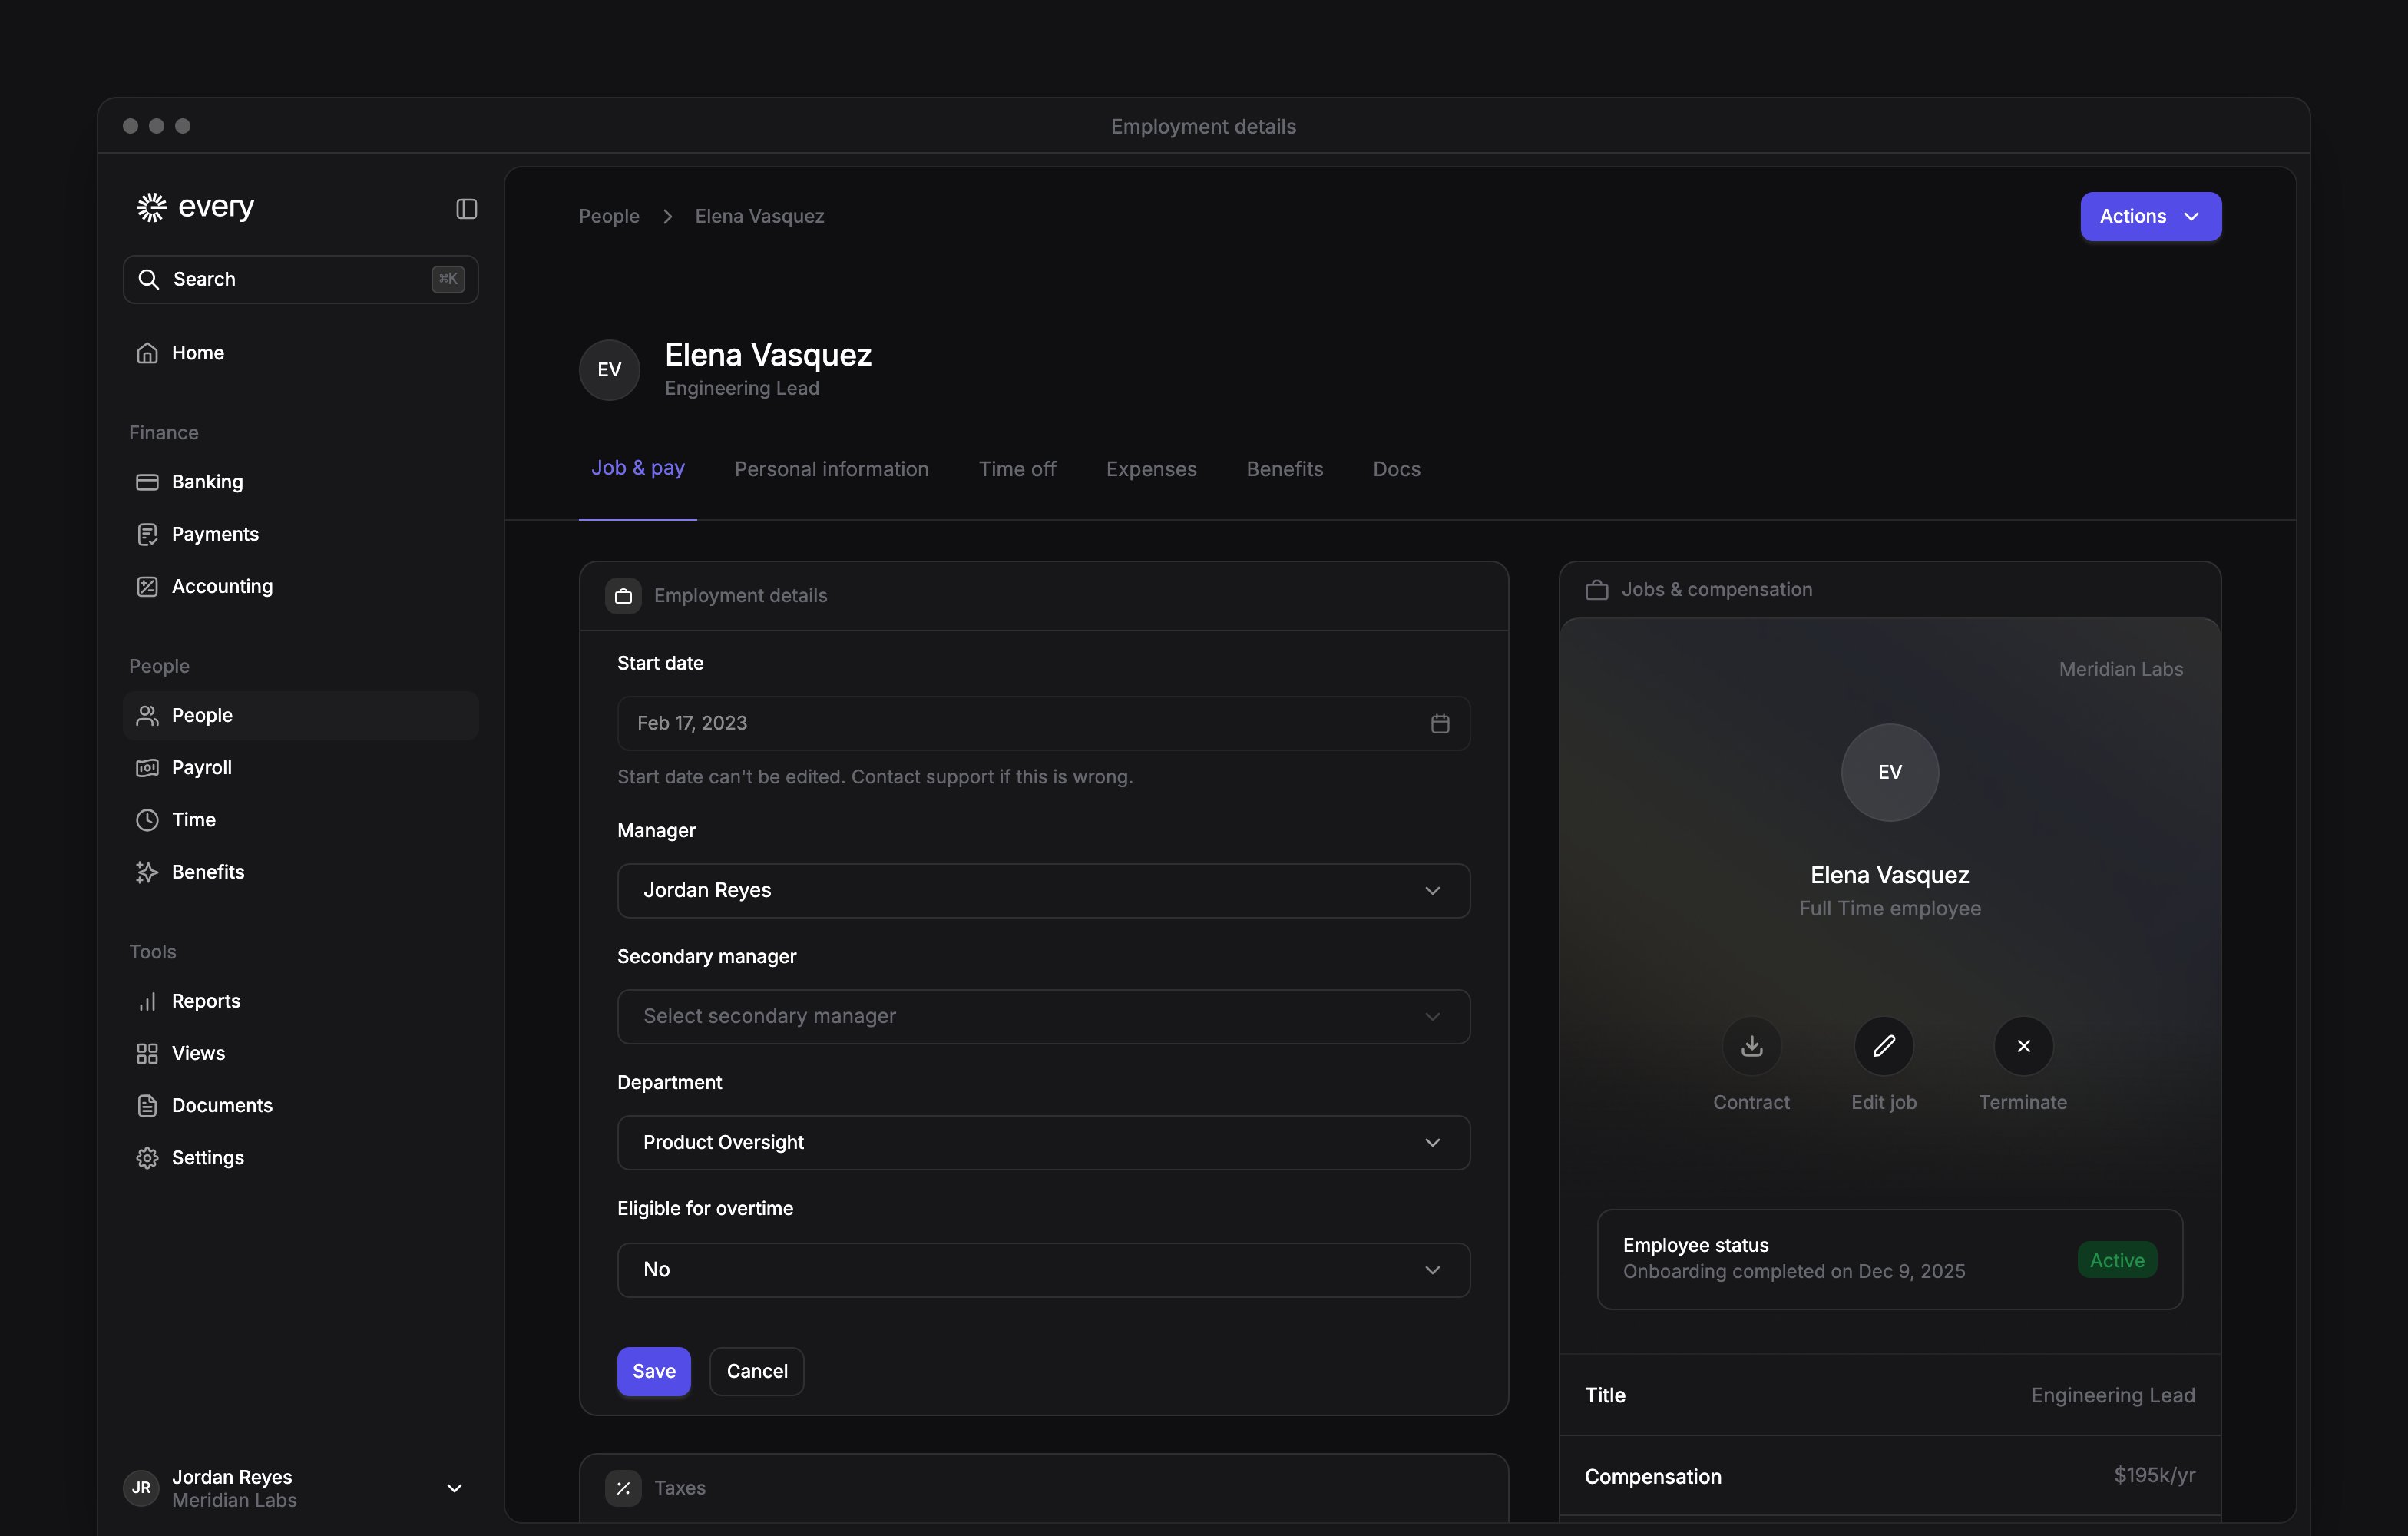
Task: Open Payments in the sidebar
Action: pos(300,534)
